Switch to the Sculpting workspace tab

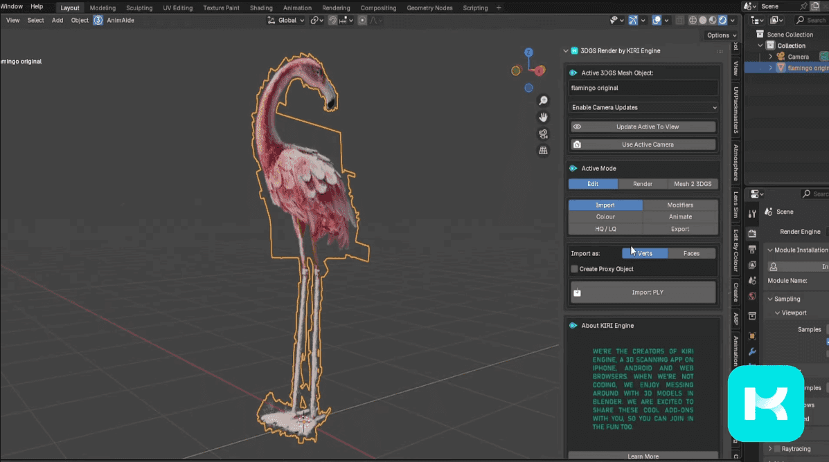(139, 8)
